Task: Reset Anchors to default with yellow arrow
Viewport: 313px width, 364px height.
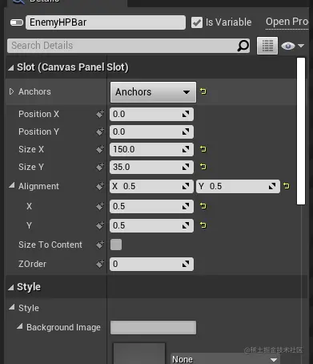Action: (203, 91)
